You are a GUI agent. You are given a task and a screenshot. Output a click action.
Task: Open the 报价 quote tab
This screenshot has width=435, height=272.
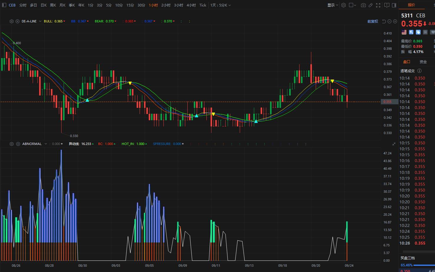(411, 5)
